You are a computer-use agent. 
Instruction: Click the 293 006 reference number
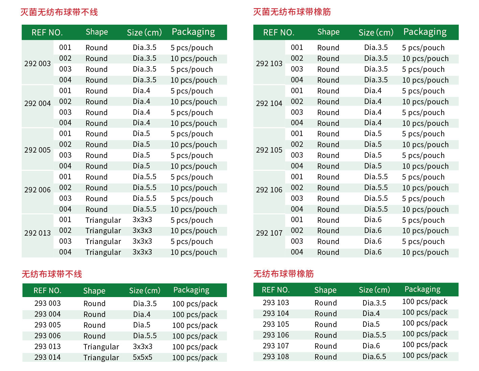point(48,336)
